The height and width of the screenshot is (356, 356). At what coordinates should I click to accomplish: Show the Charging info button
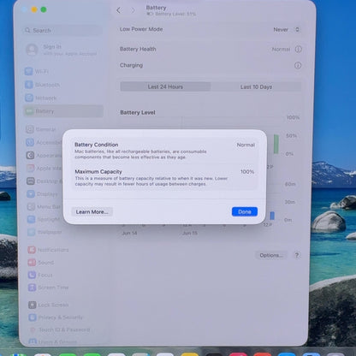pyautogui.click(x=298, y=65)
